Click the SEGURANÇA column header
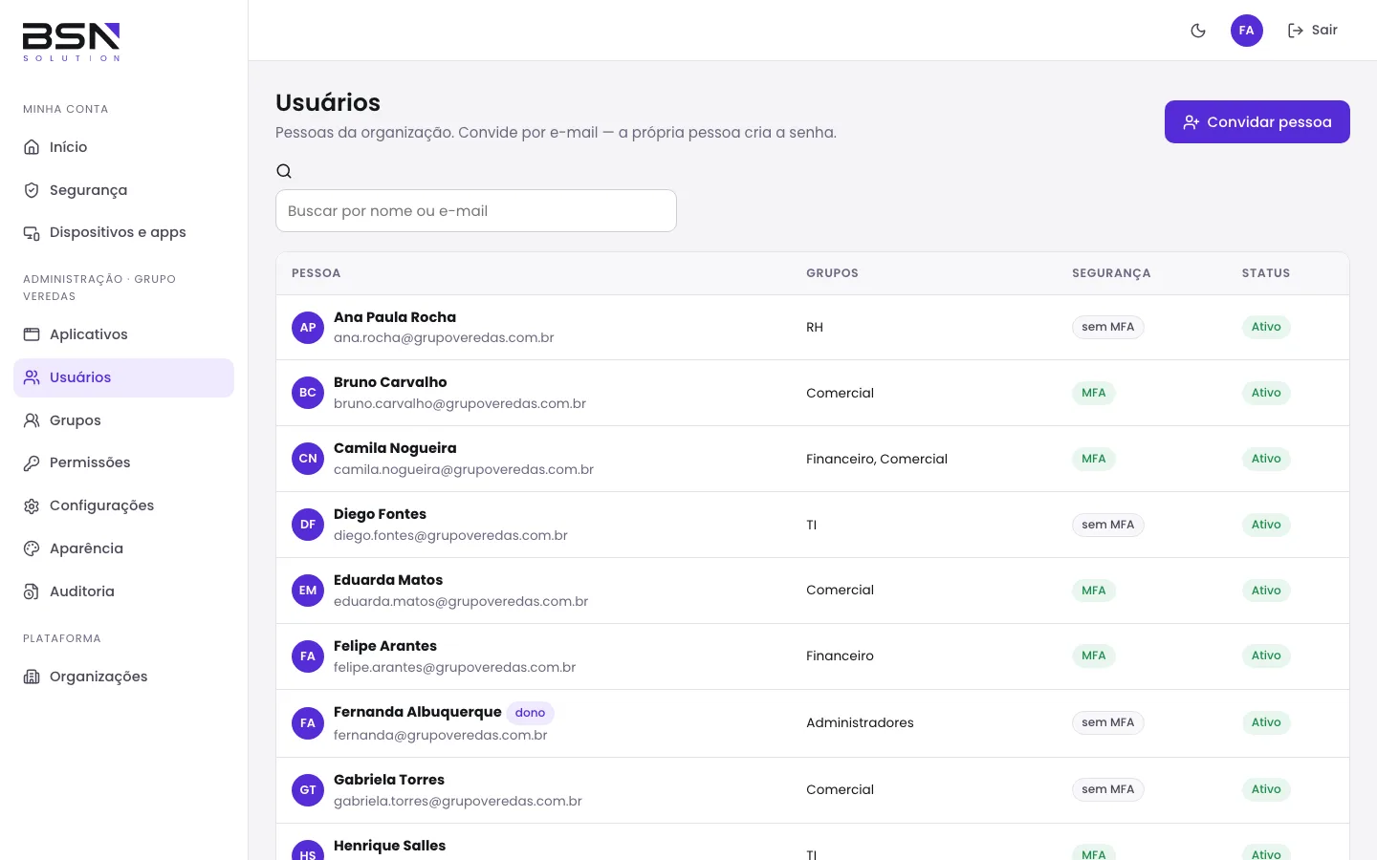The image size is (1377, 860). [x=1111, y=273]
